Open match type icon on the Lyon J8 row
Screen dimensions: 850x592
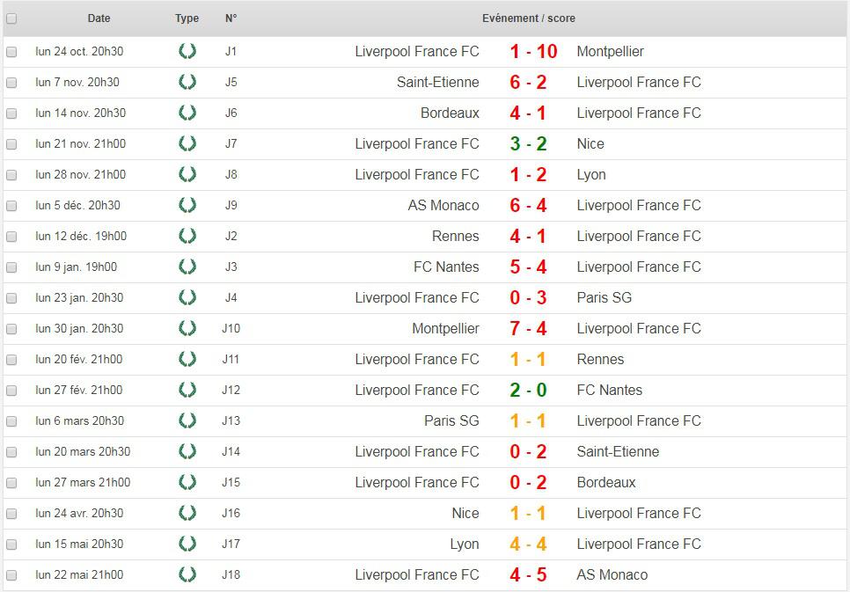pyautogui.click(x=187, y=174)
